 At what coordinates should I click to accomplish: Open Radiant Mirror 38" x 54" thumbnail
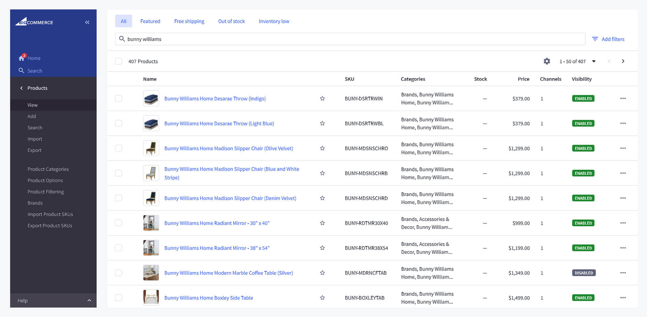coord(151,248)
